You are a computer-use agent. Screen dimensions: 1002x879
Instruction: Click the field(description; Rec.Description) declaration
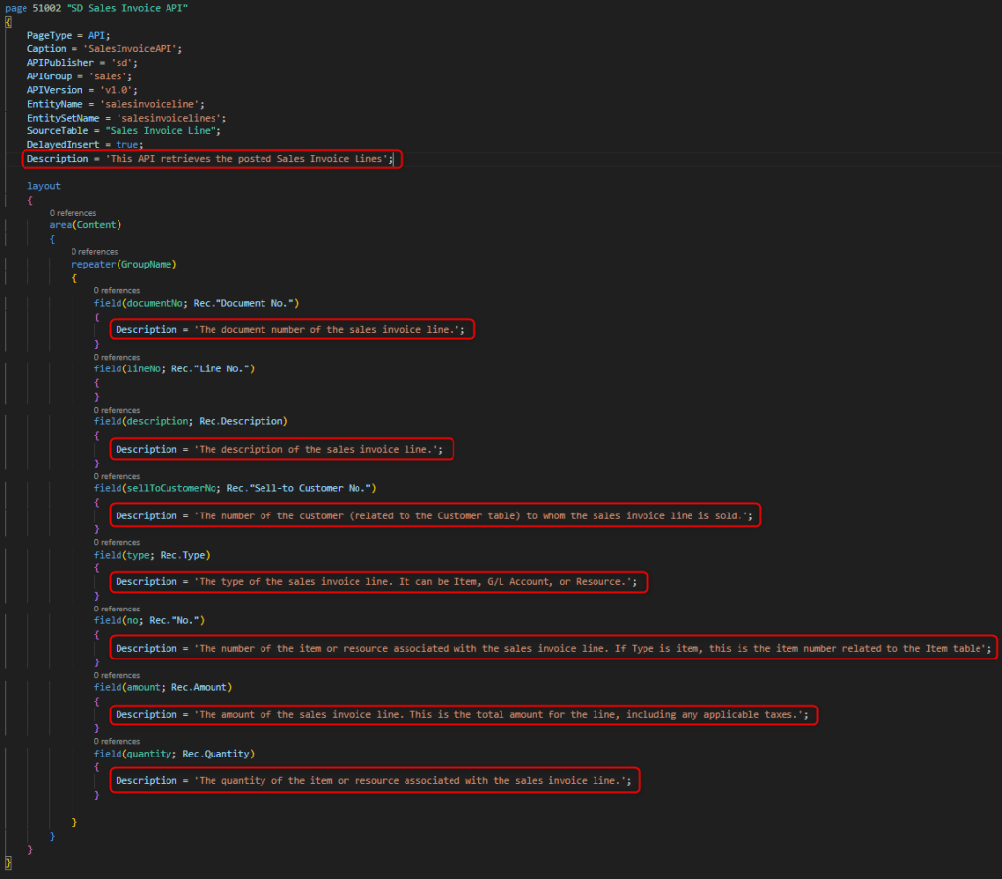tap(190, 421)
